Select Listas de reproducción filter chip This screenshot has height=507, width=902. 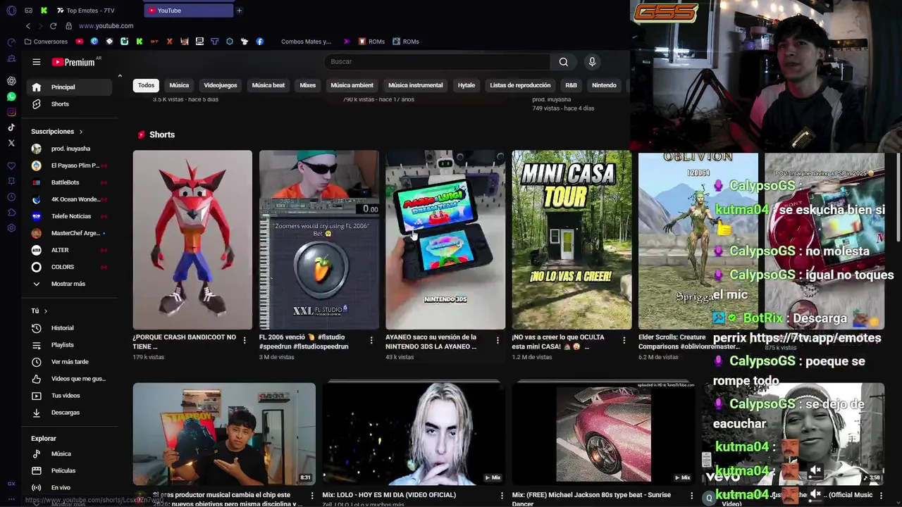pos(520,85)
